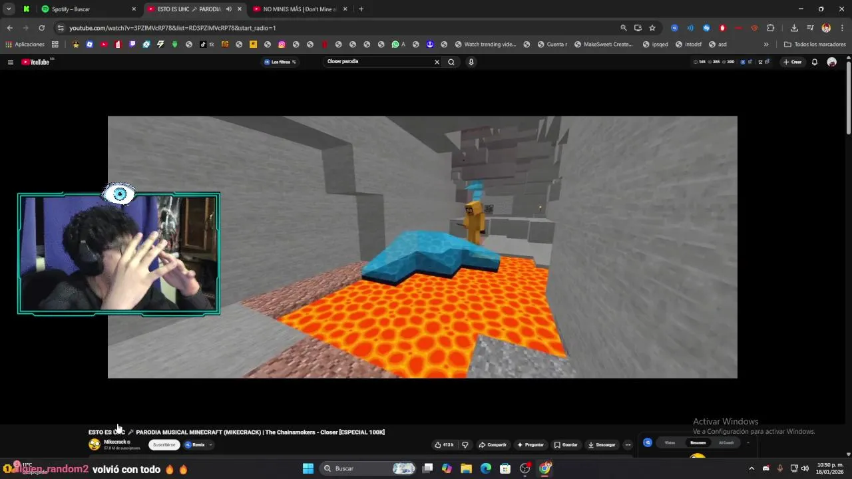Click the taskbar Buscar search box

pos(368,468)
